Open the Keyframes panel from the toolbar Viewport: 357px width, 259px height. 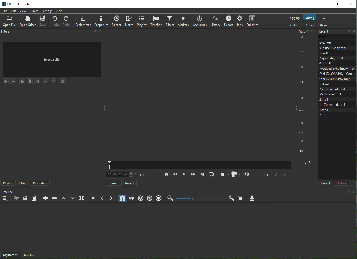pos(199,21)
